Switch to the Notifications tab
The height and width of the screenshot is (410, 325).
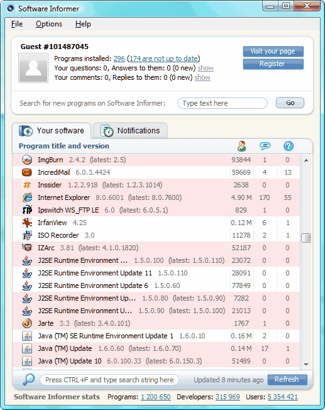coord(130,130)
